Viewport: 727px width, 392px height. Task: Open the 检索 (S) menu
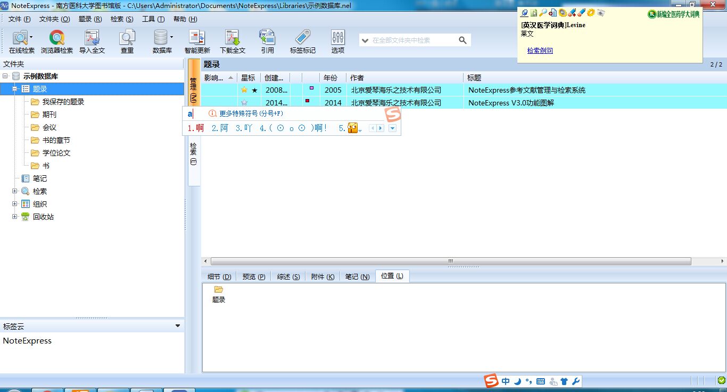(122, 19)
